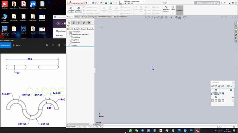Open the DimXpertManager tab icon

click(84, 23)
